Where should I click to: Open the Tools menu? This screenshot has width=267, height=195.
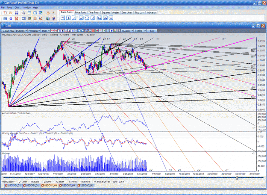click(9, 8)
